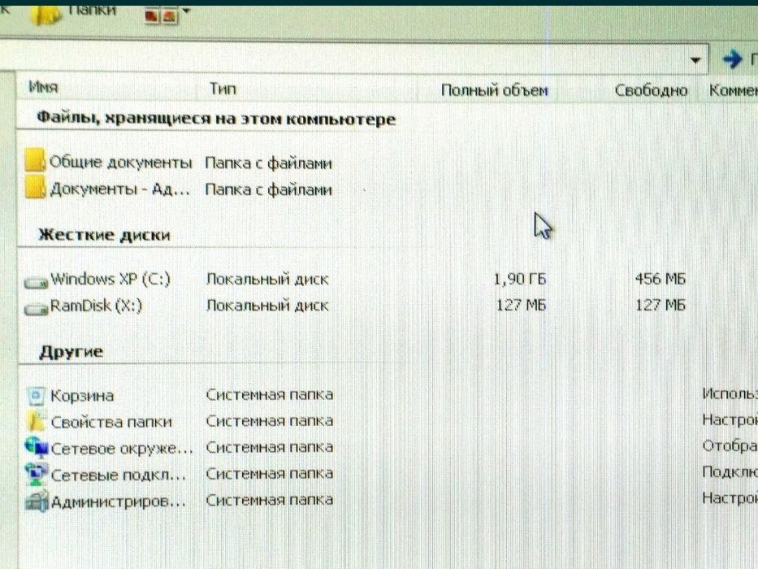Click RamDisk's 127 МБ free space value
Screen dimensions: 758x569
[x=661, y=305]
